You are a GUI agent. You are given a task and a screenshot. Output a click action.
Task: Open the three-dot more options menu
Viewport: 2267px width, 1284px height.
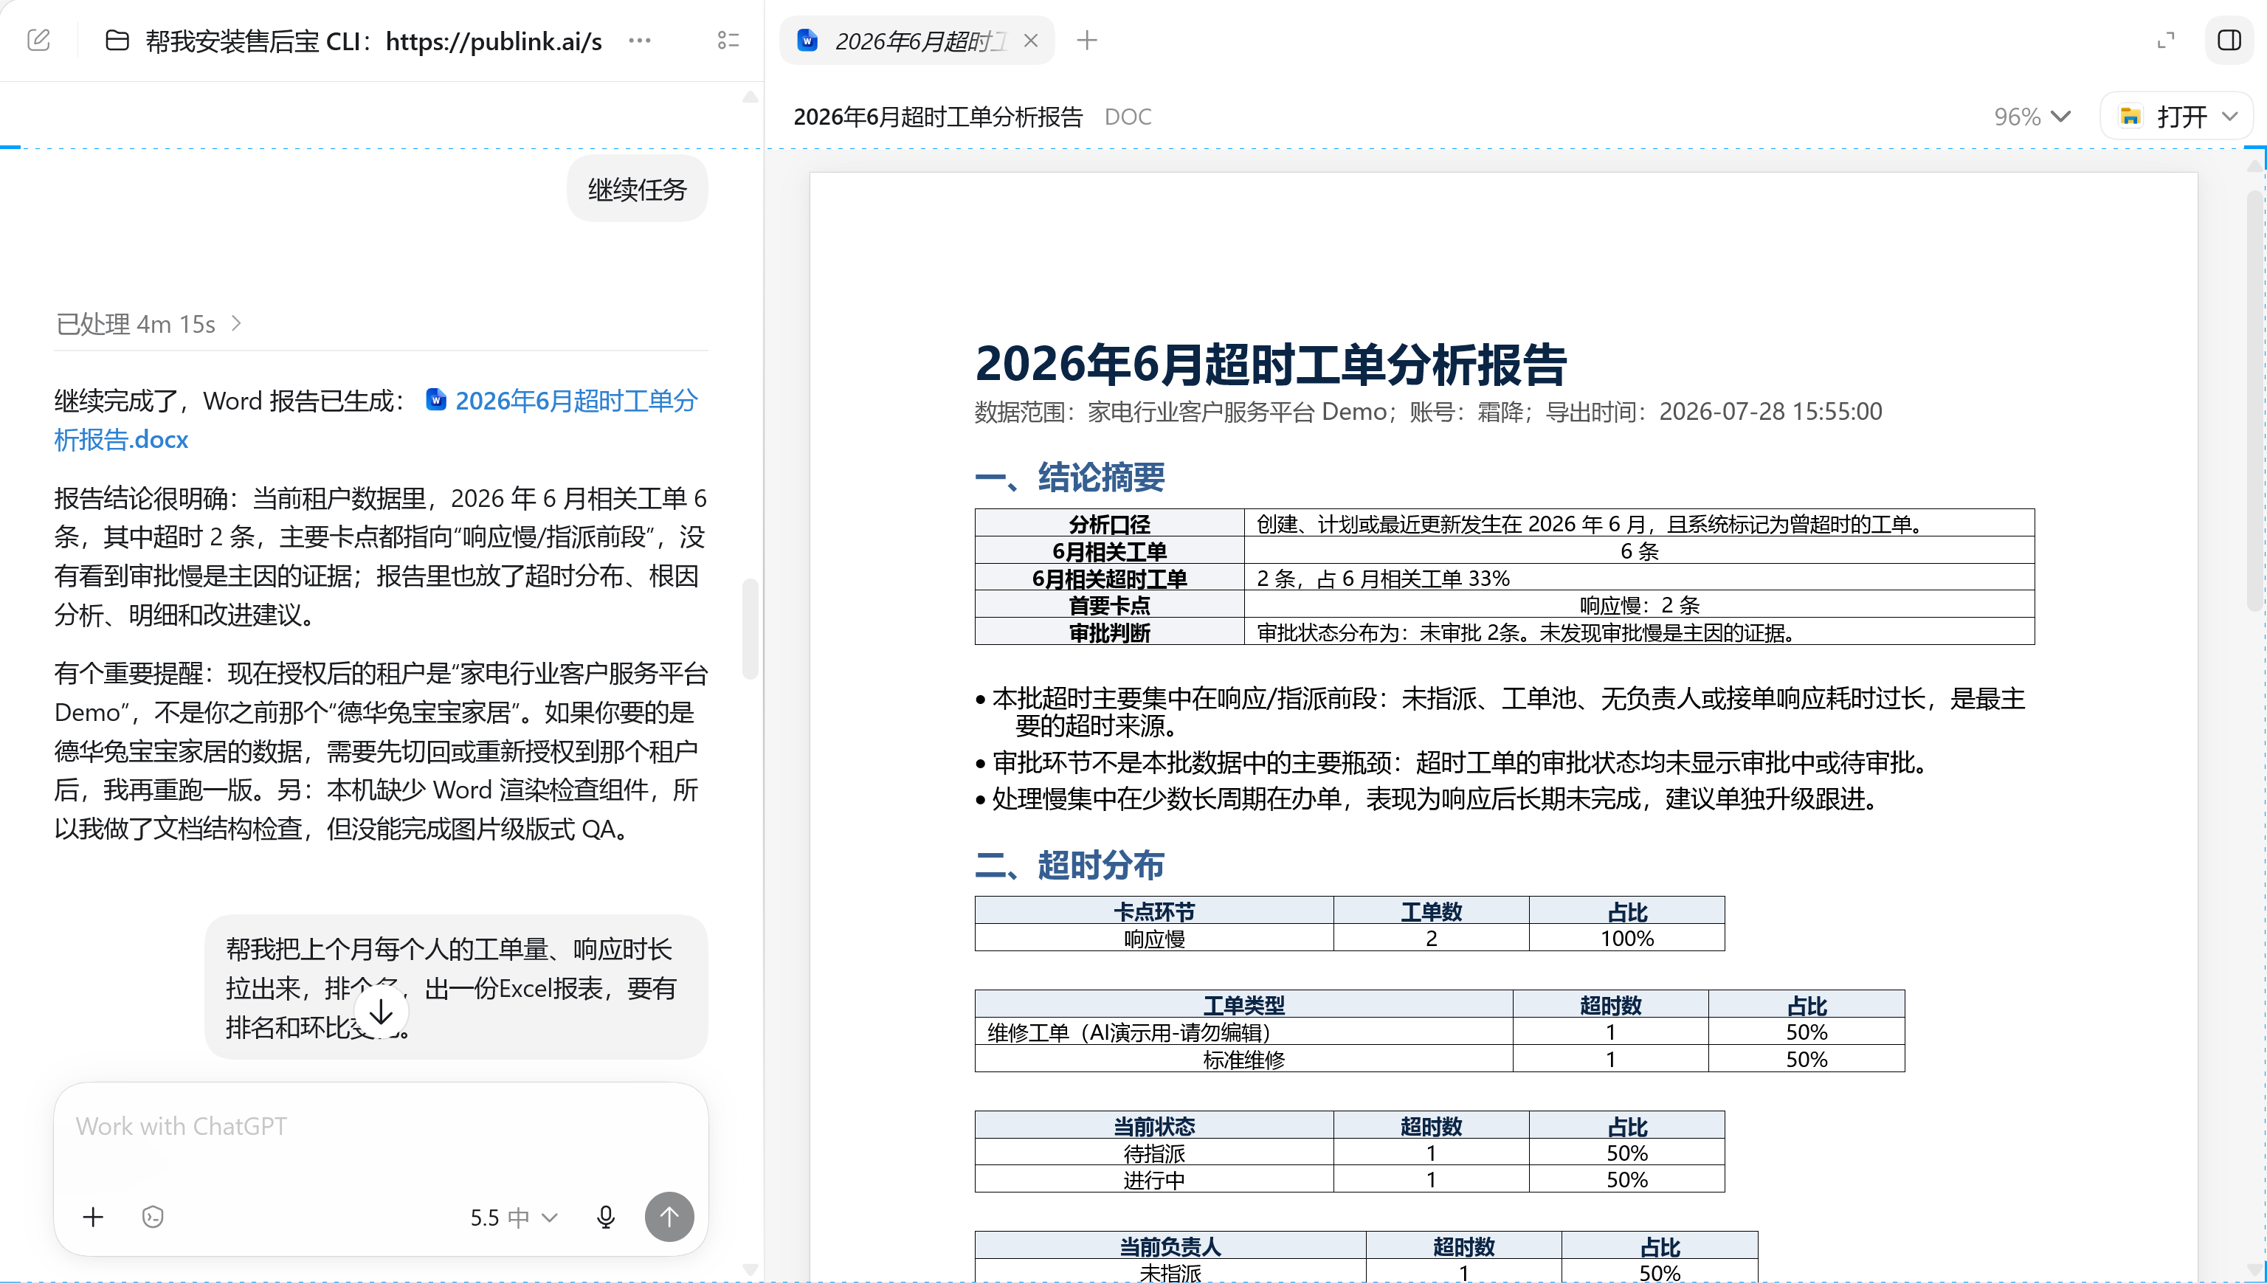pyautogui.click(x=639, y=41)
